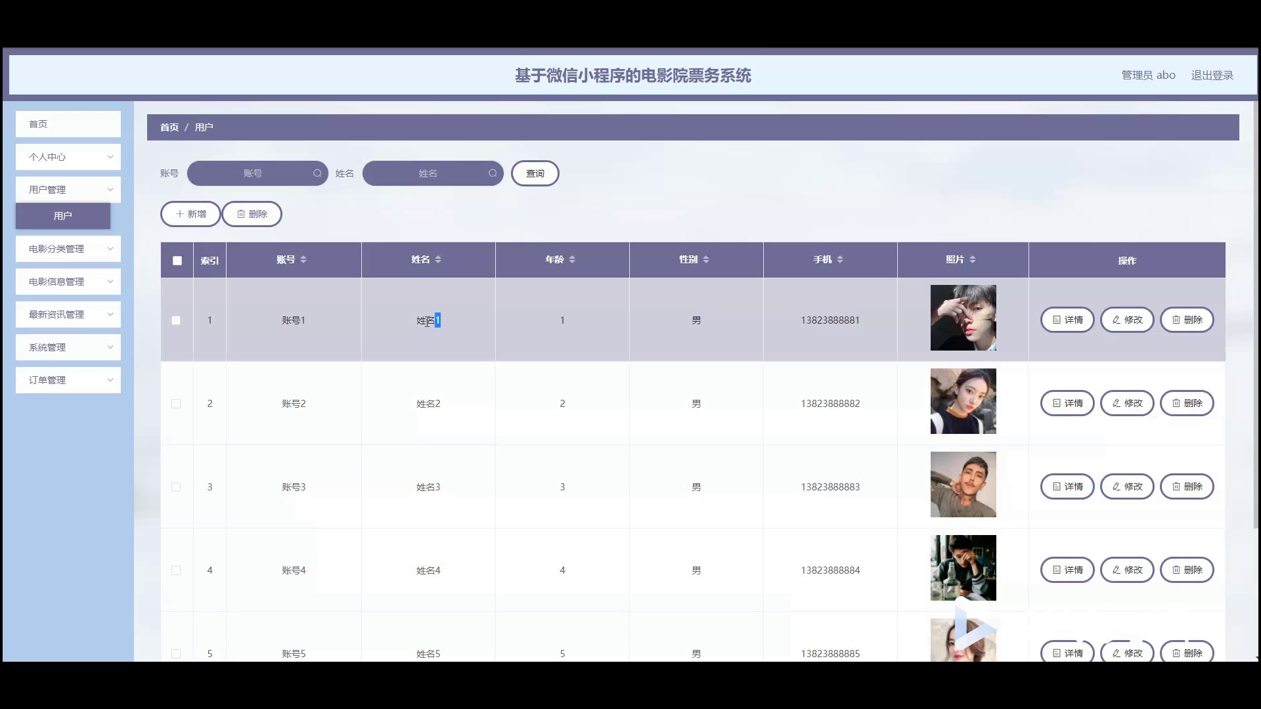The image size is (1261, 709).
Task: Check the row 2 checkbox for 账号2
Action: 176,404
